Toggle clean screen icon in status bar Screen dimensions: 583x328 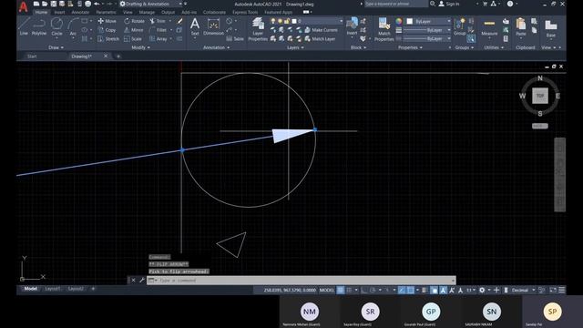(553, 290)
